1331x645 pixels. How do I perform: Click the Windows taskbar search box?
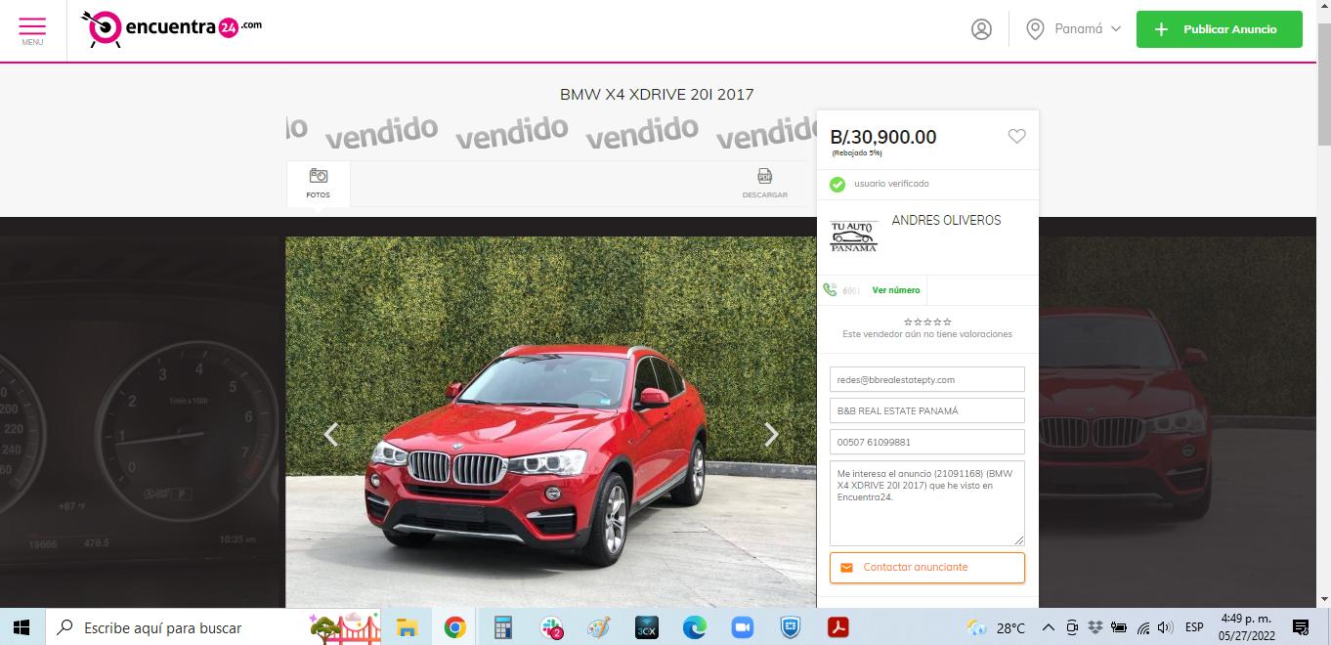tap(215, 626)
